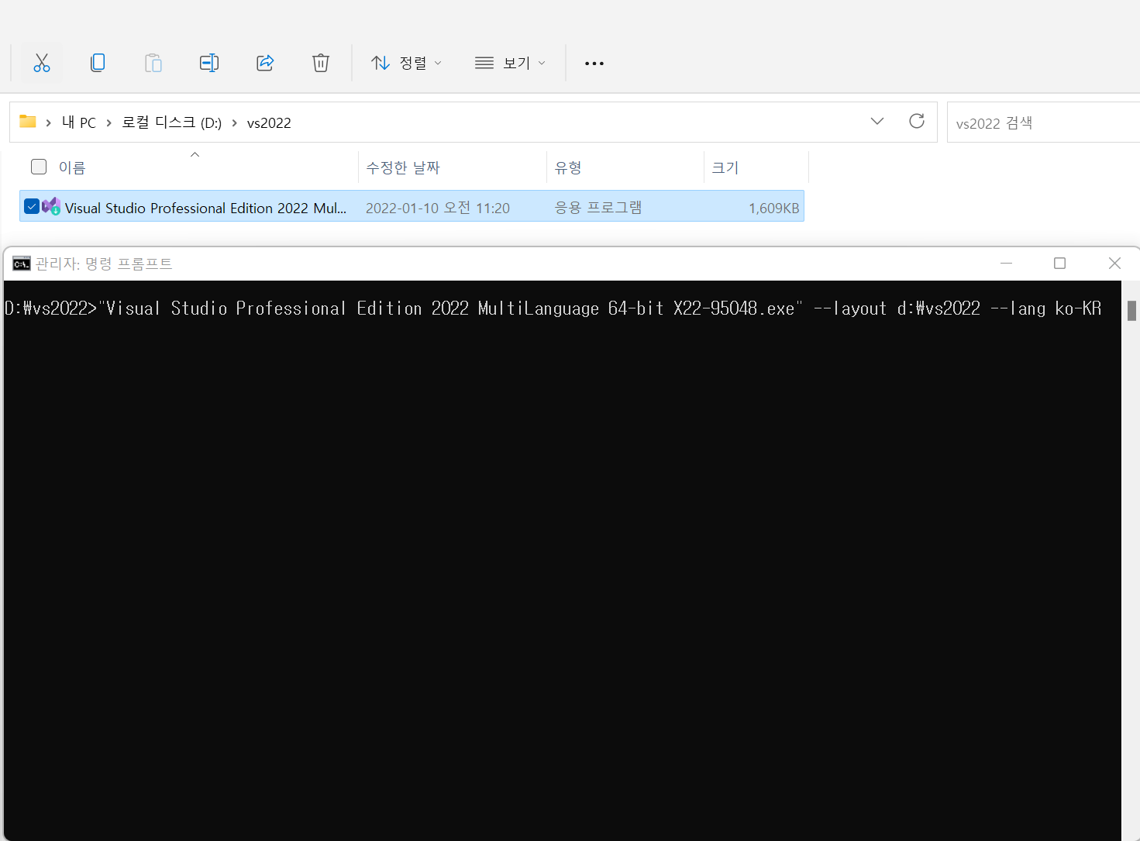Click the sort direction arrow above 이름
1140x841 pixels.
pyautogui.click(x=195, y=154)
